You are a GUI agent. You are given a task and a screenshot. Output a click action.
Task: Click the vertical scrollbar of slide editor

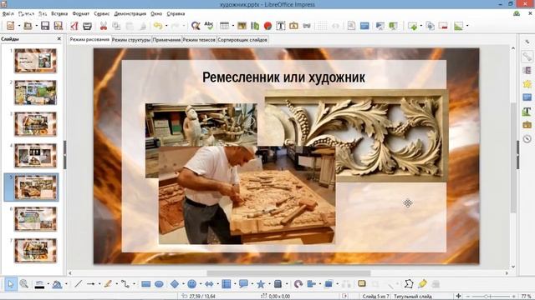(x=513, y=157)
